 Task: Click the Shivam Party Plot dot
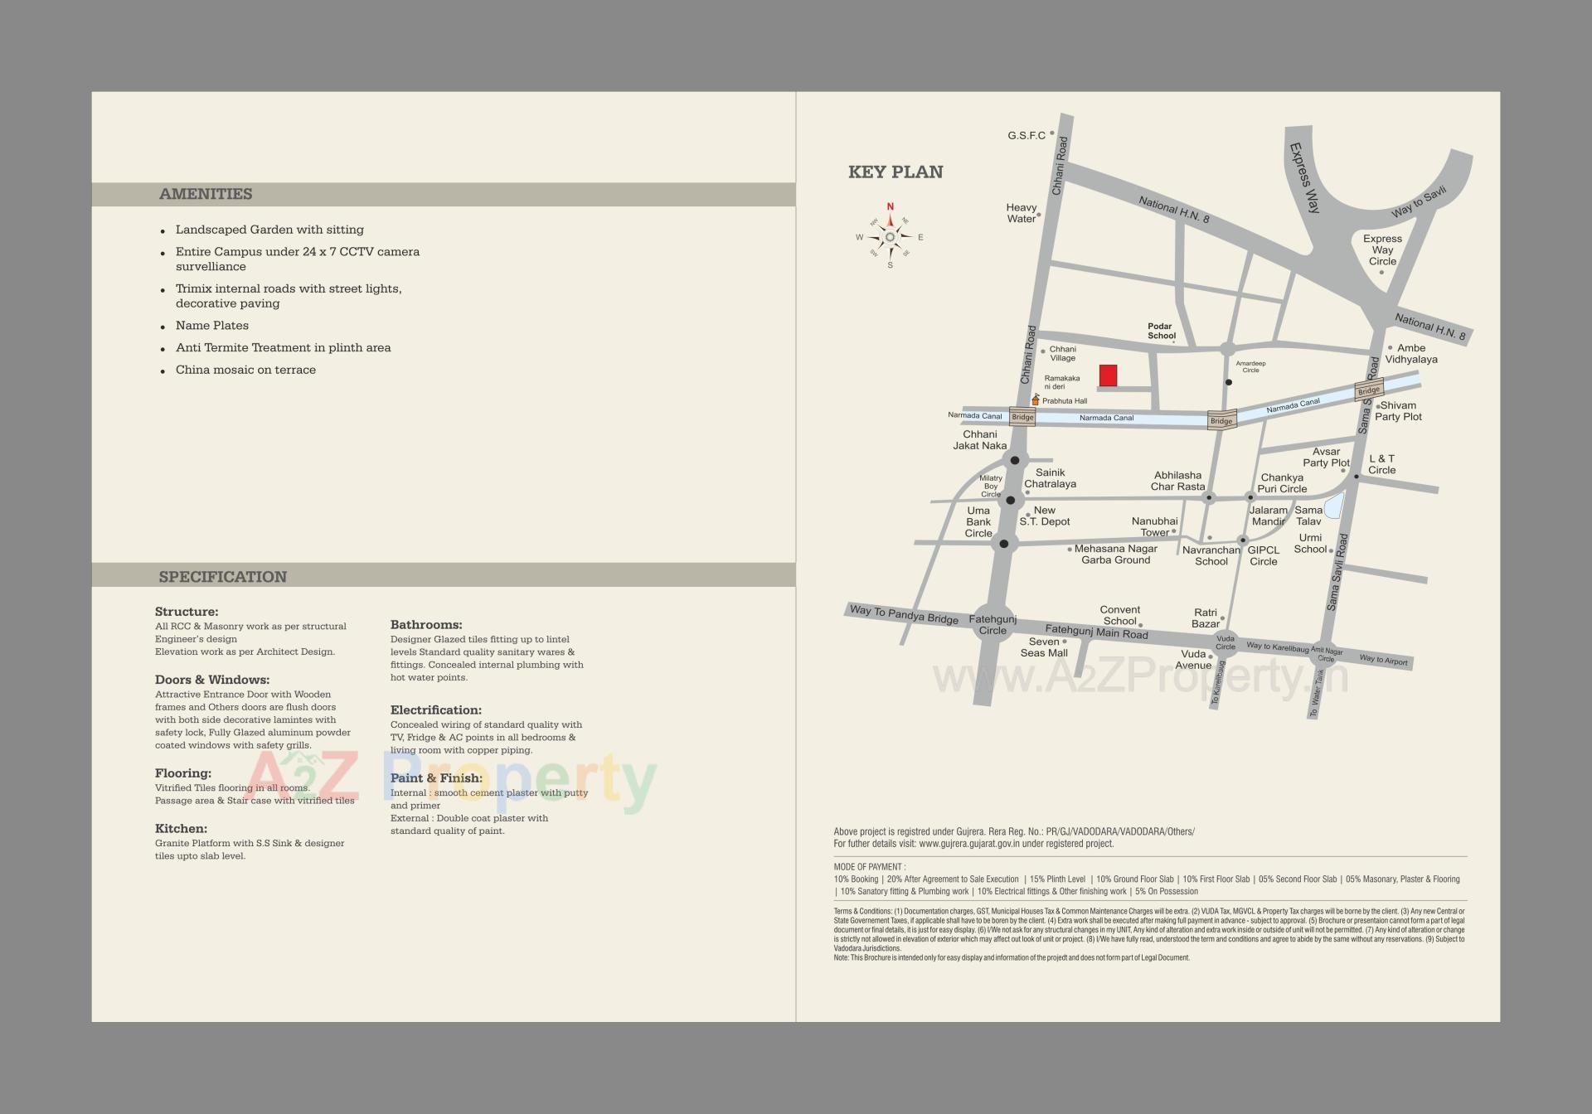[x=1376, y=405]
